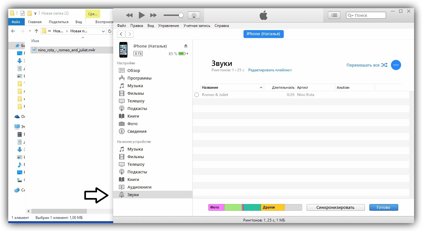Screen dimensions: 422x231
Task: Open Сведения in the sidebar
Action: click(153, 131)
